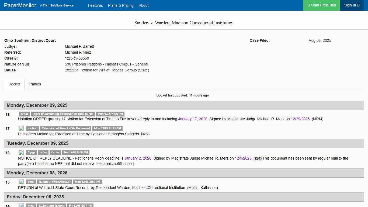Click the PacerMonitor logo

coord(20,5)
